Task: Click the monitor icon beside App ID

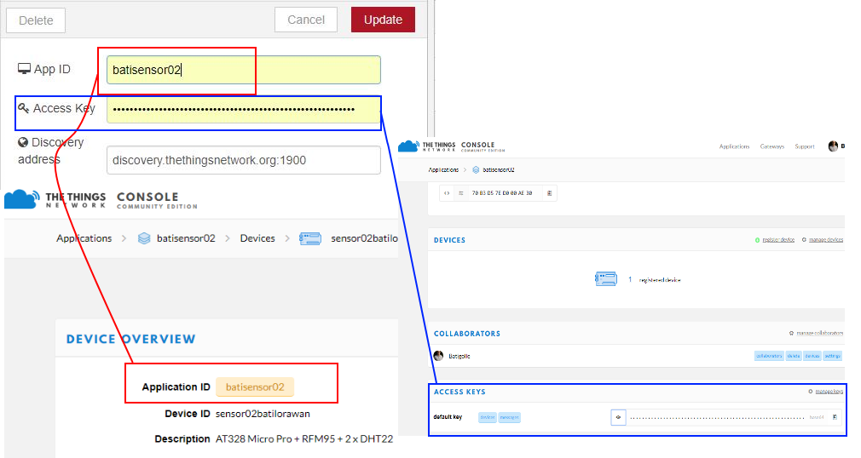Action: coord(24,69)
